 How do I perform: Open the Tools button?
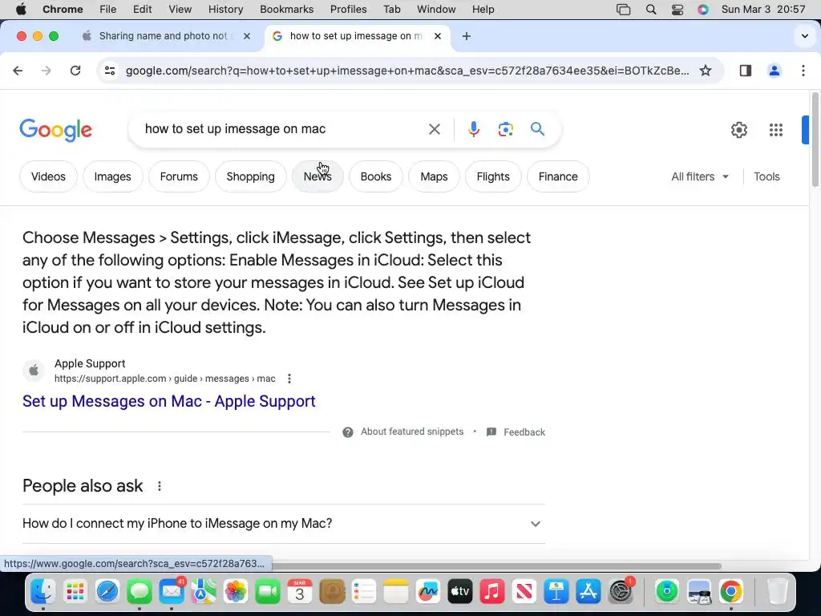(766, 176)
